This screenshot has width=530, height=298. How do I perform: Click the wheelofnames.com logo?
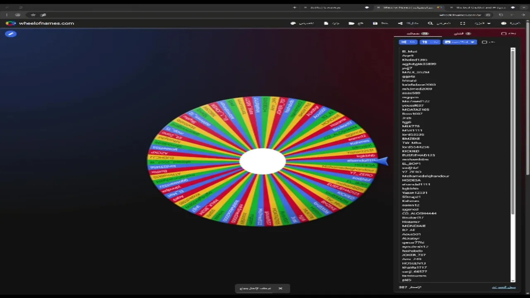coord(40,24)
